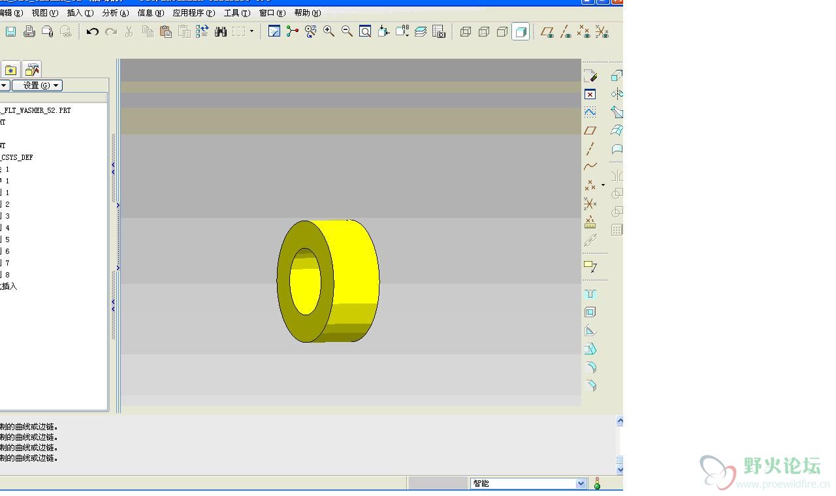Image resolution: width=836 pixels, height=496 pixels.
Task: Open the Find binoculars tool
Action: [221, 31]
